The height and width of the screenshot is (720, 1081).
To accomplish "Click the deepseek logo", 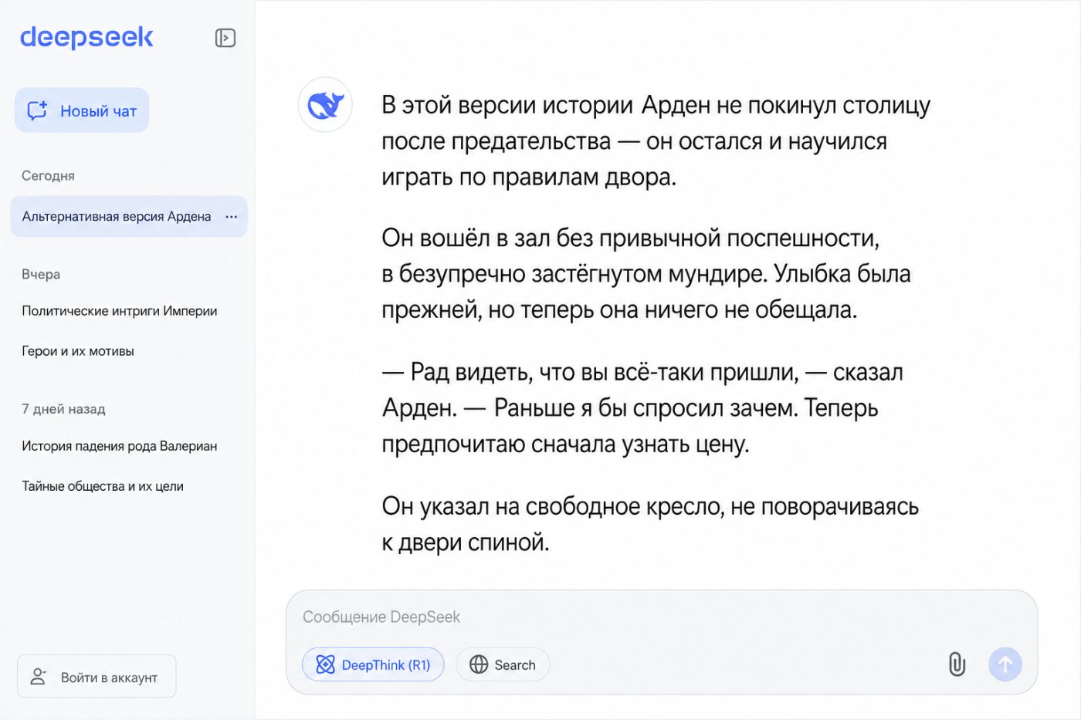I will click(86, 37).
